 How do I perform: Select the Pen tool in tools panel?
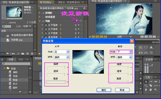click(x=146, y=90)
